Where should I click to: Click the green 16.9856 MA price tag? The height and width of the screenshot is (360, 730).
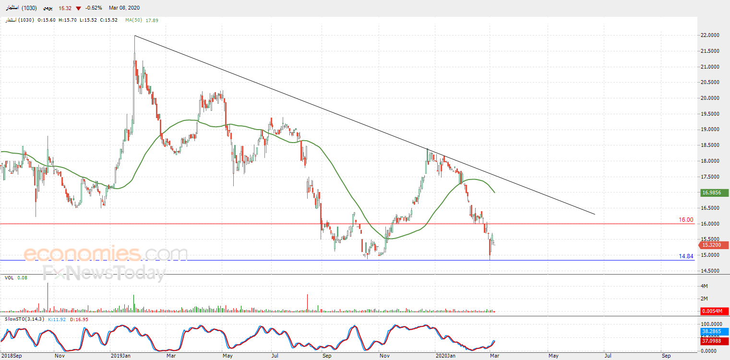tap(714, 193)
